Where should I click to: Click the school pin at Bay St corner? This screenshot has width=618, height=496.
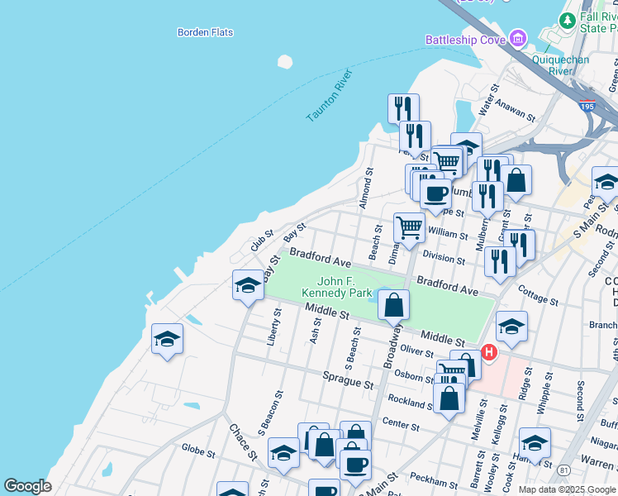[248, 286]
